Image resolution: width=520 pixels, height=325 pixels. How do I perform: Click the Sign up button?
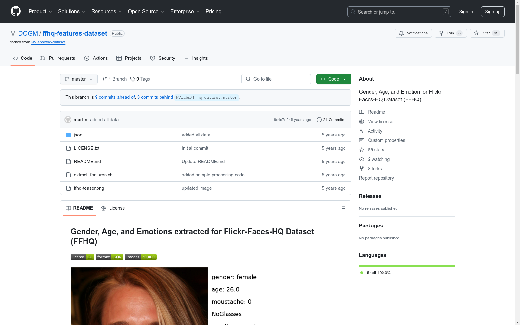(x=493, y=12)
